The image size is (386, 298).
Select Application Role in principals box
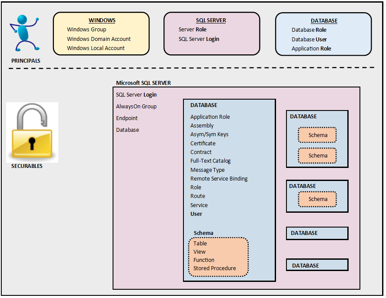click(x=311, y=49)
